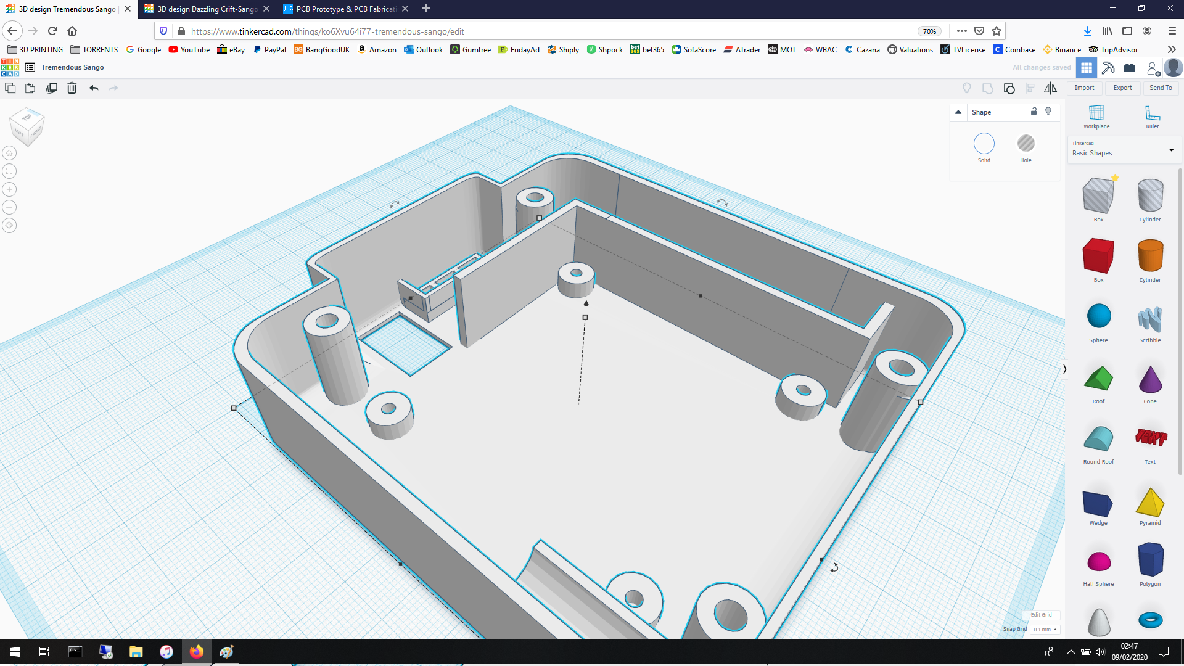Screen dimensions: 1184x666
Task: Click the Export button
Action: click(x=1122, y=88)
